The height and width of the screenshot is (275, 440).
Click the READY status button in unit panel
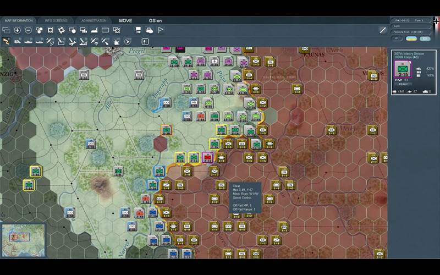coord(403,84)
